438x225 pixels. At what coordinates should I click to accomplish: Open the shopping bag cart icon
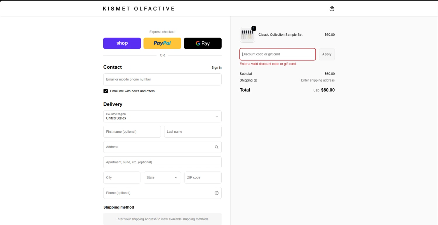coord(332,8)
